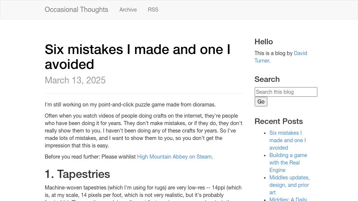
Task: Click paragraph starting "Often when you watch videos"
Action: (144, 131)
